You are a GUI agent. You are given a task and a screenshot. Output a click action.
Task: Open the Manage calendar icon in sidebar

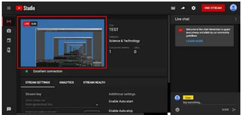click(x=9, y=40)
